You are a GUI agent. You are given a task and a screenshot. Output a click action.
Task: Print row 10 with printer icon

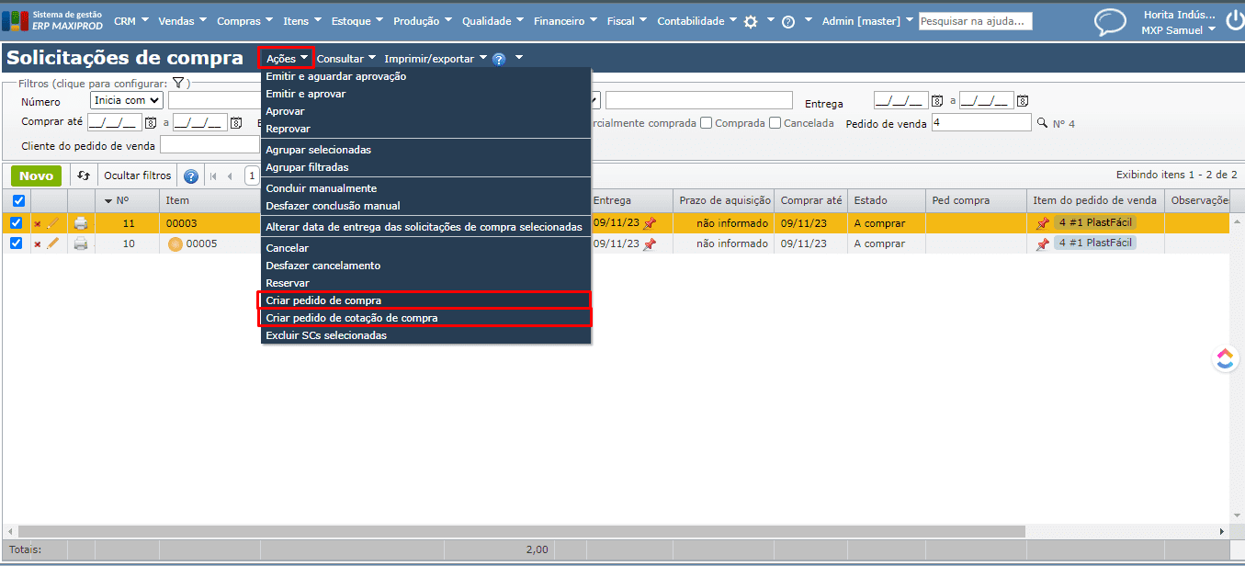[81, 243]
